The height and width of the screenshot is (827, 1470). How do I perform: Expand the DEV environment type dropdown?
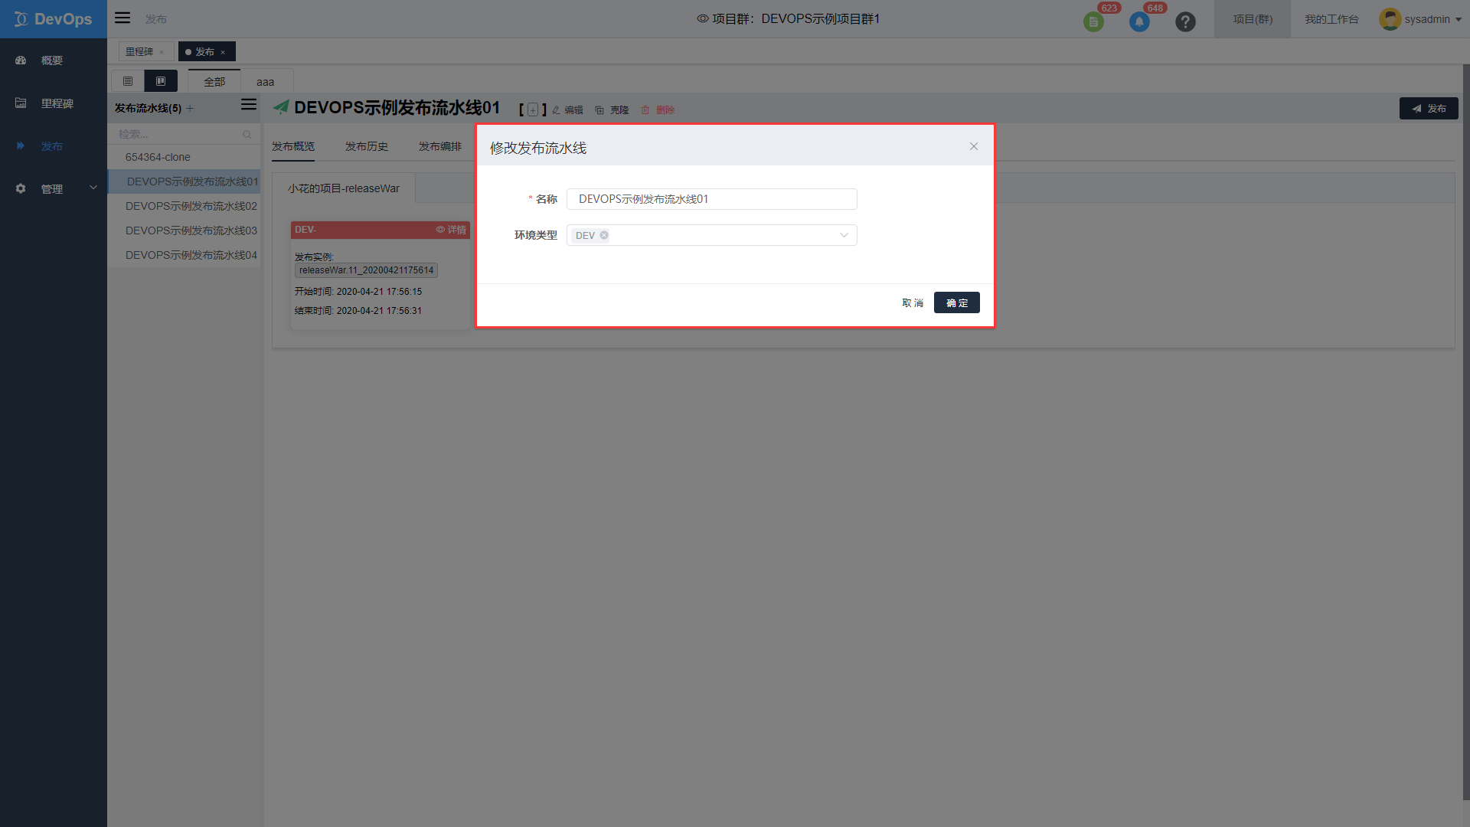pos(843,235)
